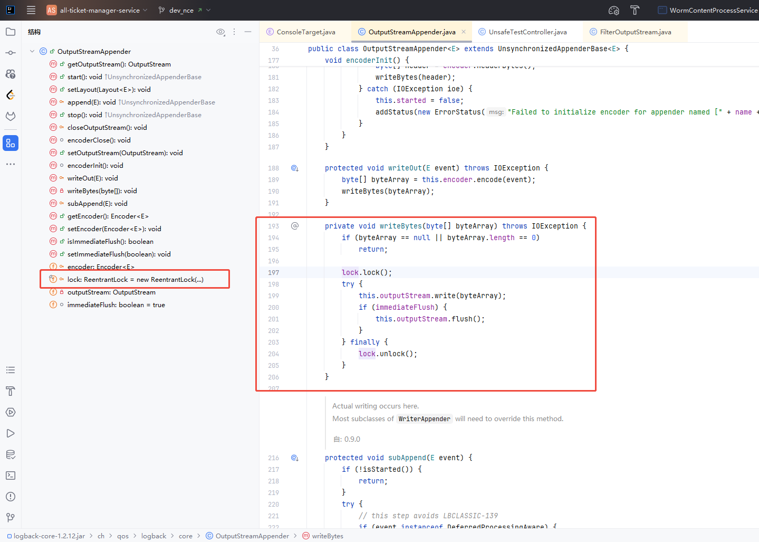Click the logback breadcrumb in navigation bar

153,536
